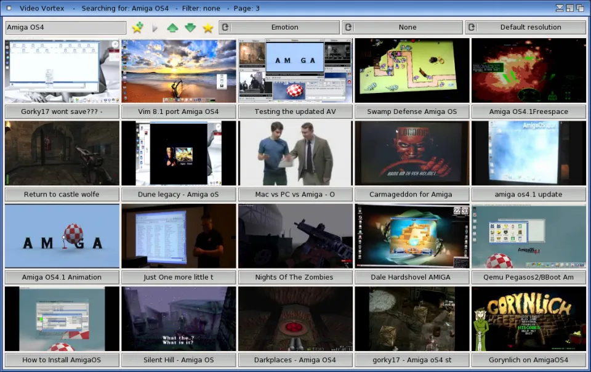Open favorites with the yellow star icon
The height and width of the screenshot is (372, 591).
208,28
